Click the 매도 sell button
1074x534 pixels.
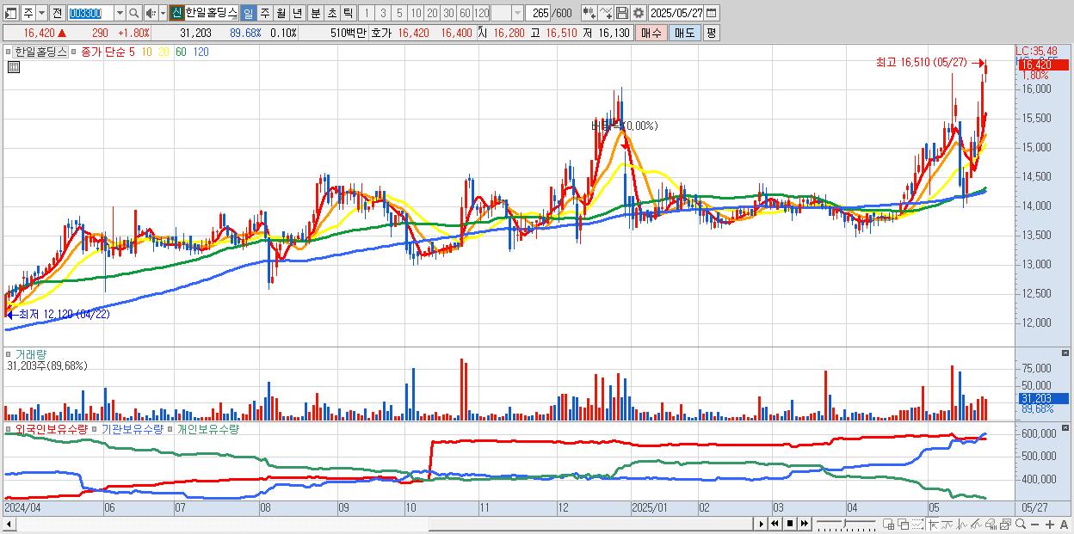(685, 33)
